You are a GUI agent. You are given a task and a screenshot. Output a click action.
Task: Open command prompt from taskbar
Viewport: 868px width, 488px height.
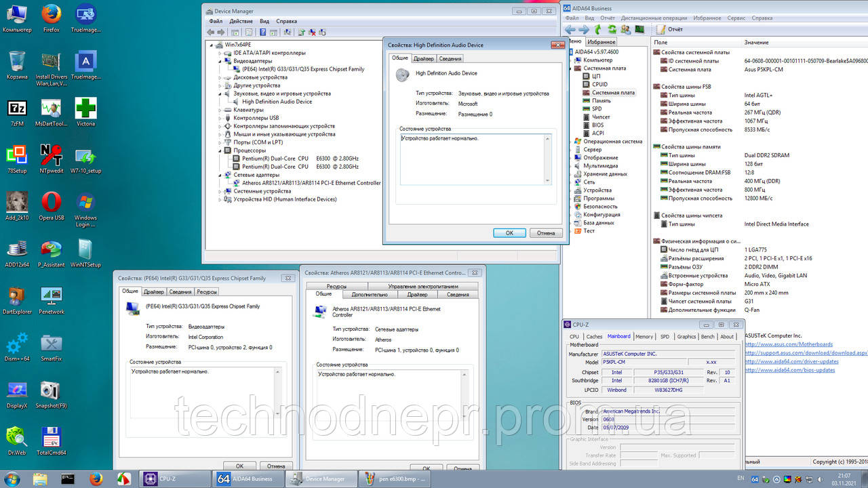click(x=67, y=479)
